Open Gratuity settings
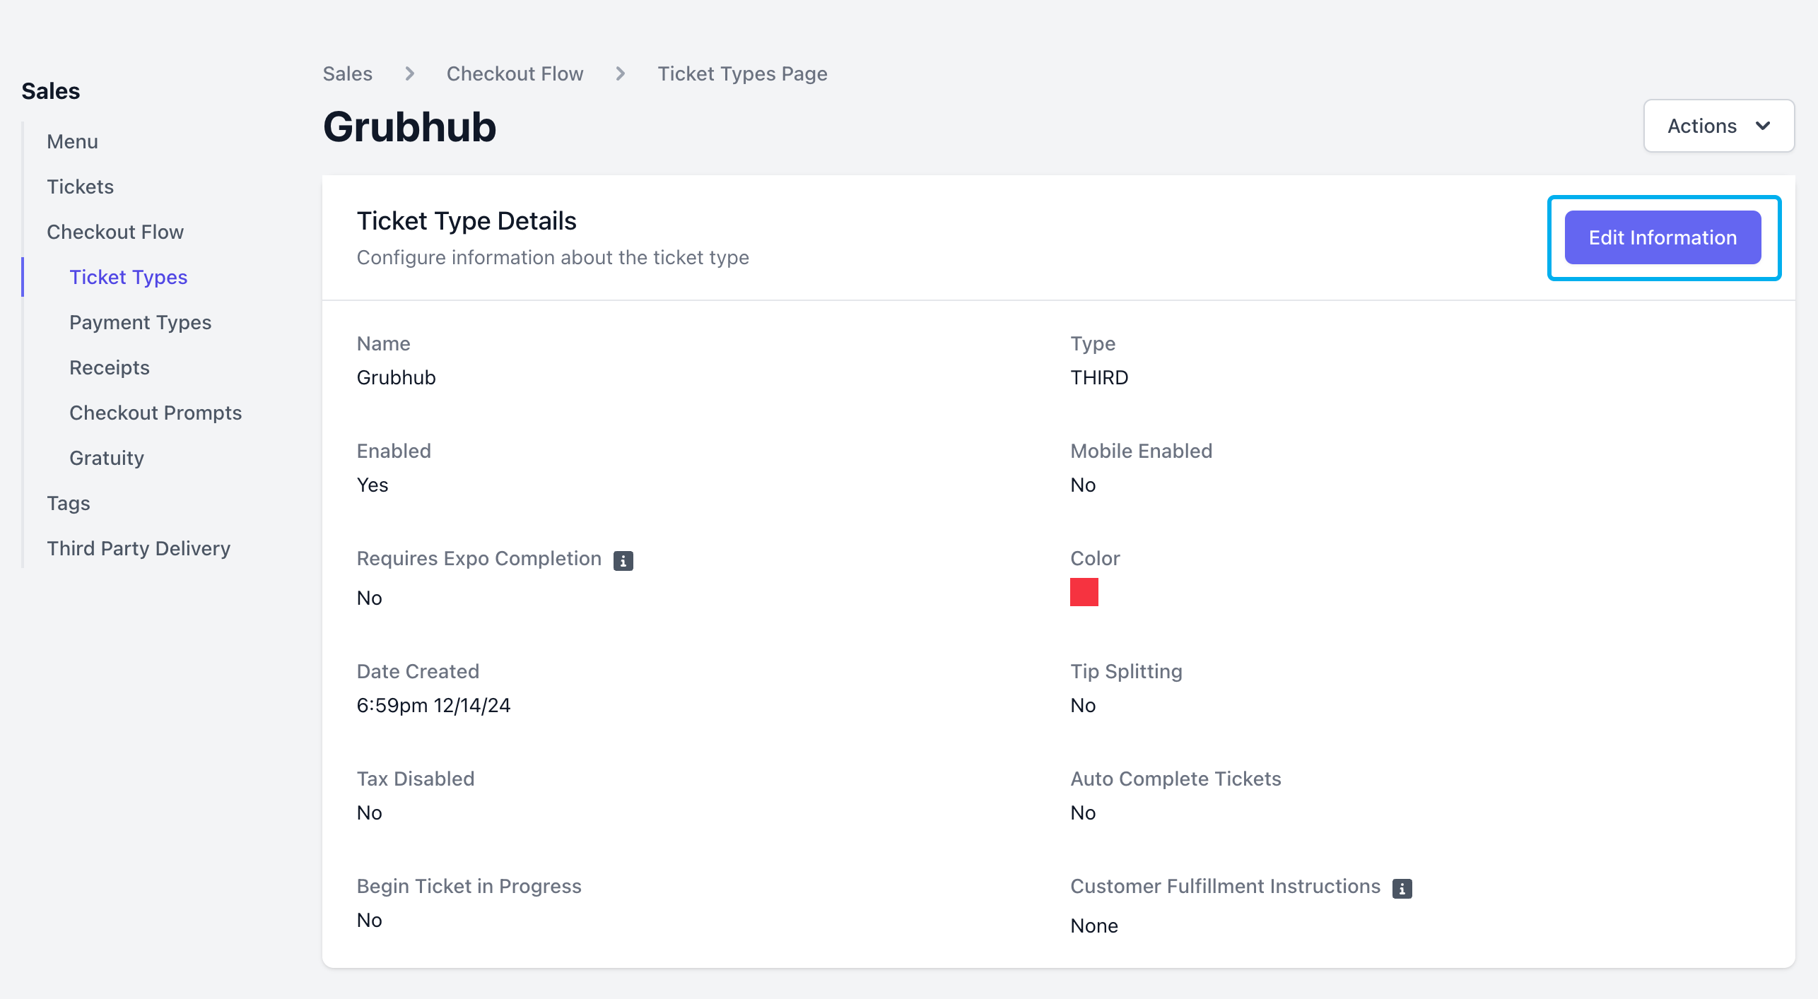Viewport: 1818px width, 999px height. [107, 458]
